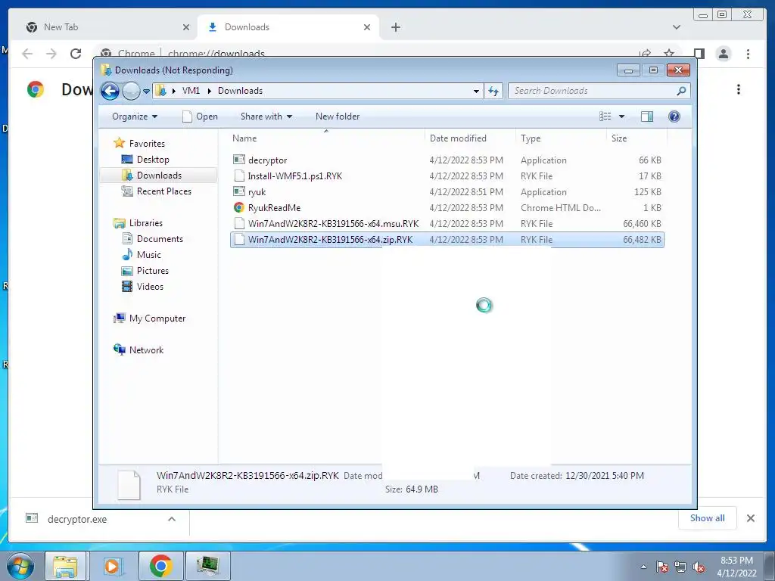The height and width of the screenshot is (581, 775).
Task: Click the share icon in Chrome's address bar
Action: pyautogui.click(x=645, y=53)
